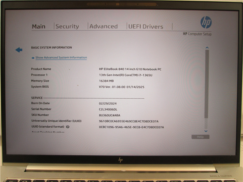This screenshot has width=243, height=182.
Task: Select the 16384 MB value
Action: pos(106,81)
